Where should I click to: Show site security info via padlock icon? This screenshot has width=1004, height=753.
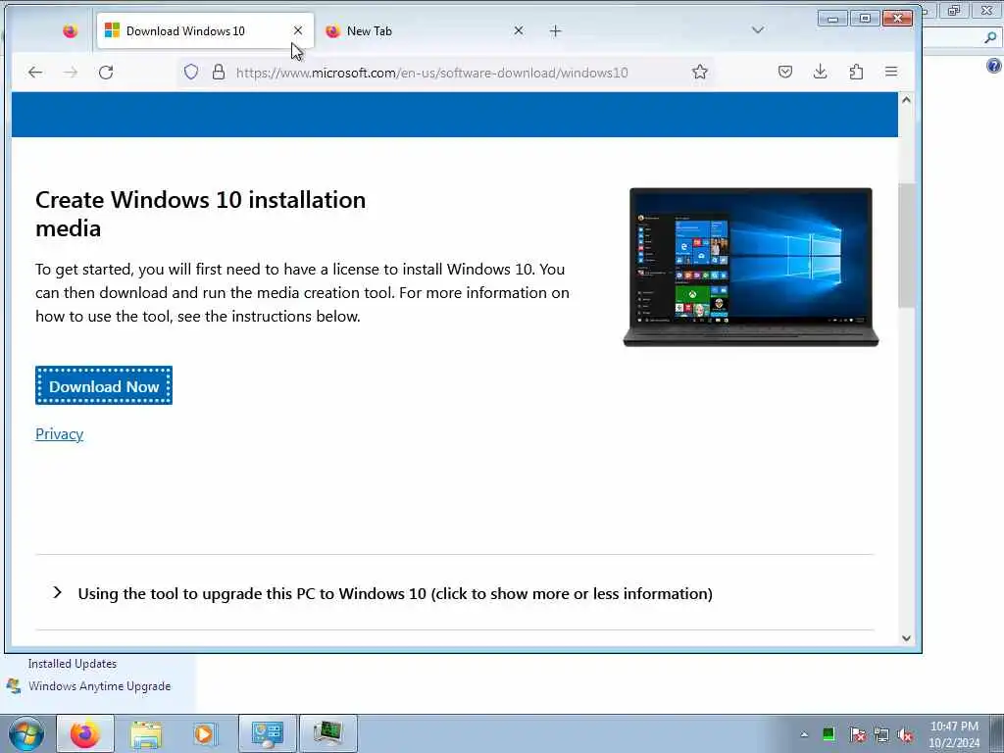coord(219,72)
